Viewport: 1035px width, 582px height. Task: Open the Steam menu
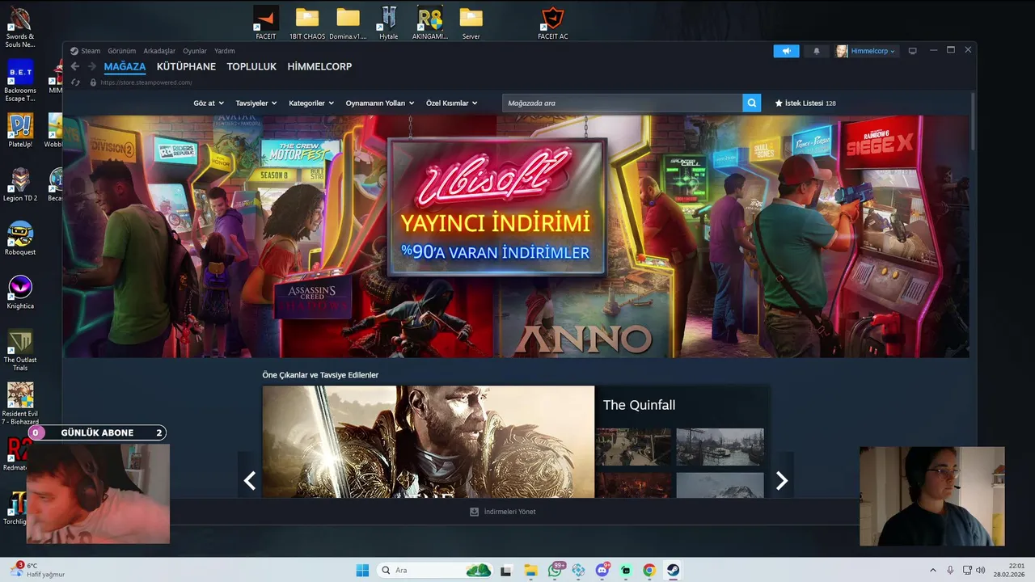click(91, 51)
